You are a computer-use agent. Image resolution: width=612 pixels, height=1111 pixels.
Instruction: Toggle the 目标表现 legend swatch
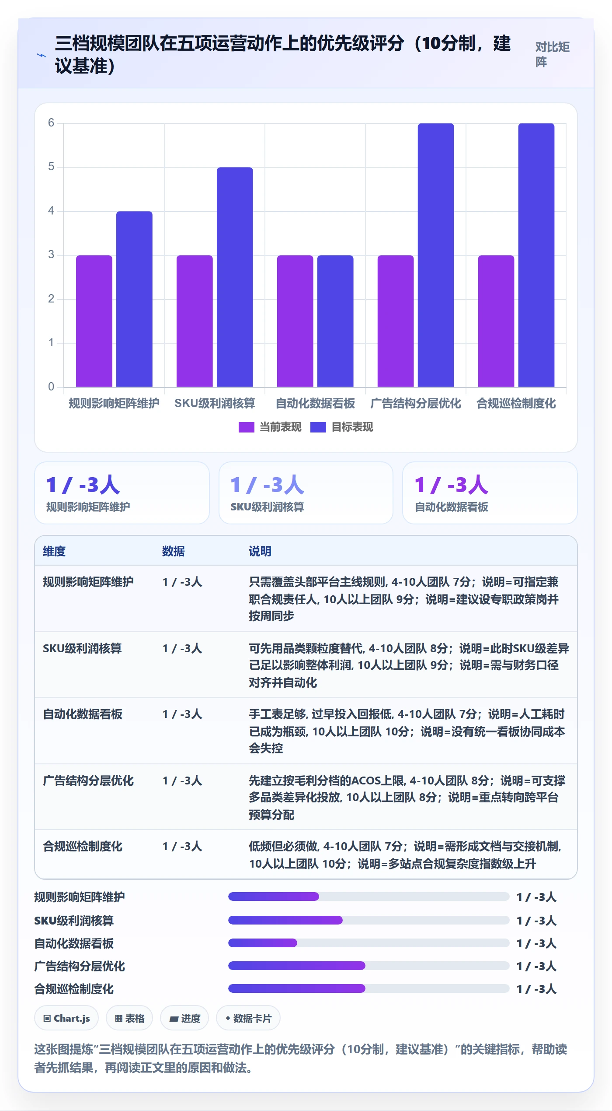click(x=318, y=427)
